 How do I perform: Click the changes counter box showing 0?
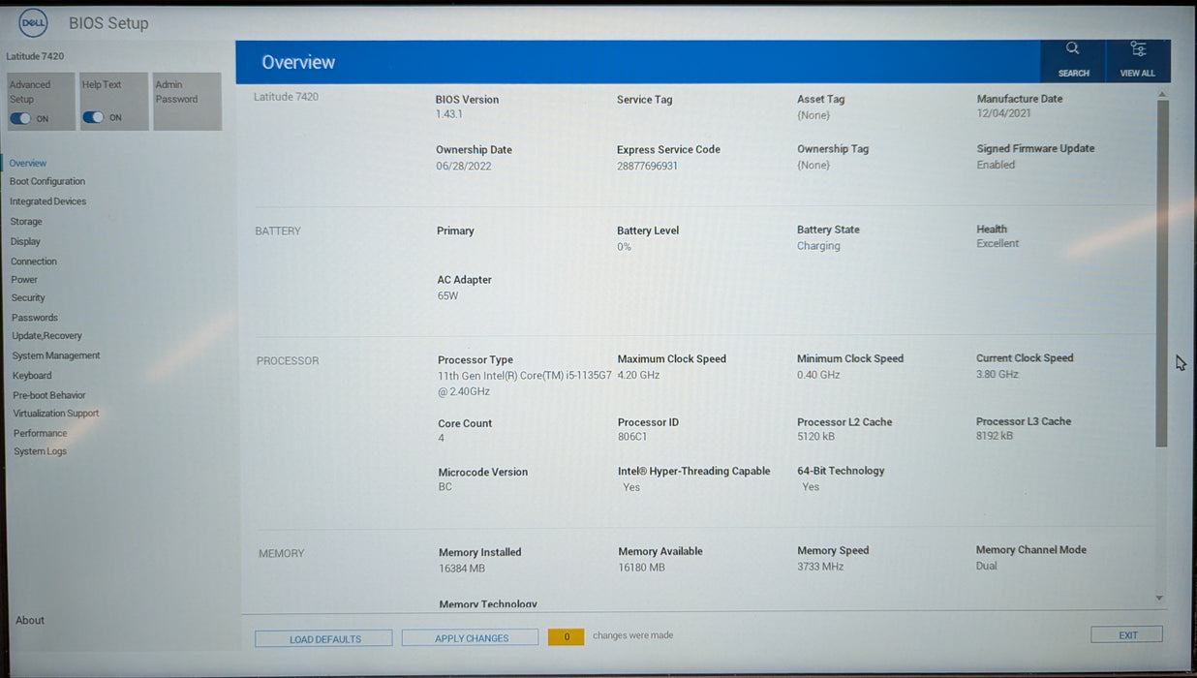(566, 636)
